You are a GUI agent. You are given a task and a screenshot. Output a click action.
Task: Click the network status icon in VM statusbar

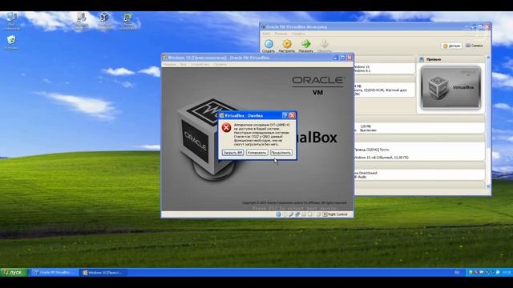[x=297, y=214]
